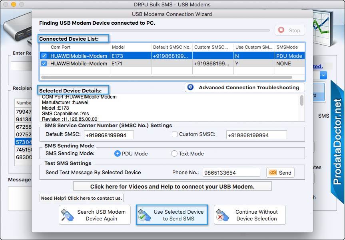Click Continue Without Device Selection
This screenshot has height=240, width=345.
pos(250,215)
